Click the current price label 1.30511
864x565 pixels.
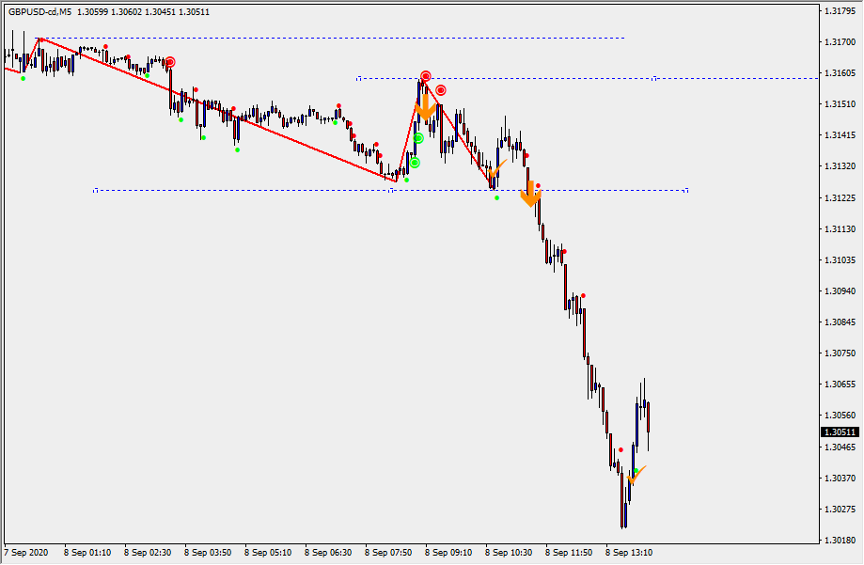840,432
